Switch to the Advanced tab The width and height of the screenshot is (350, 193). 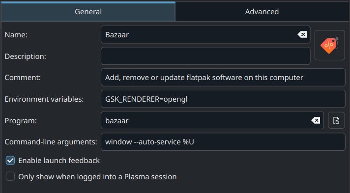point(262,12)
